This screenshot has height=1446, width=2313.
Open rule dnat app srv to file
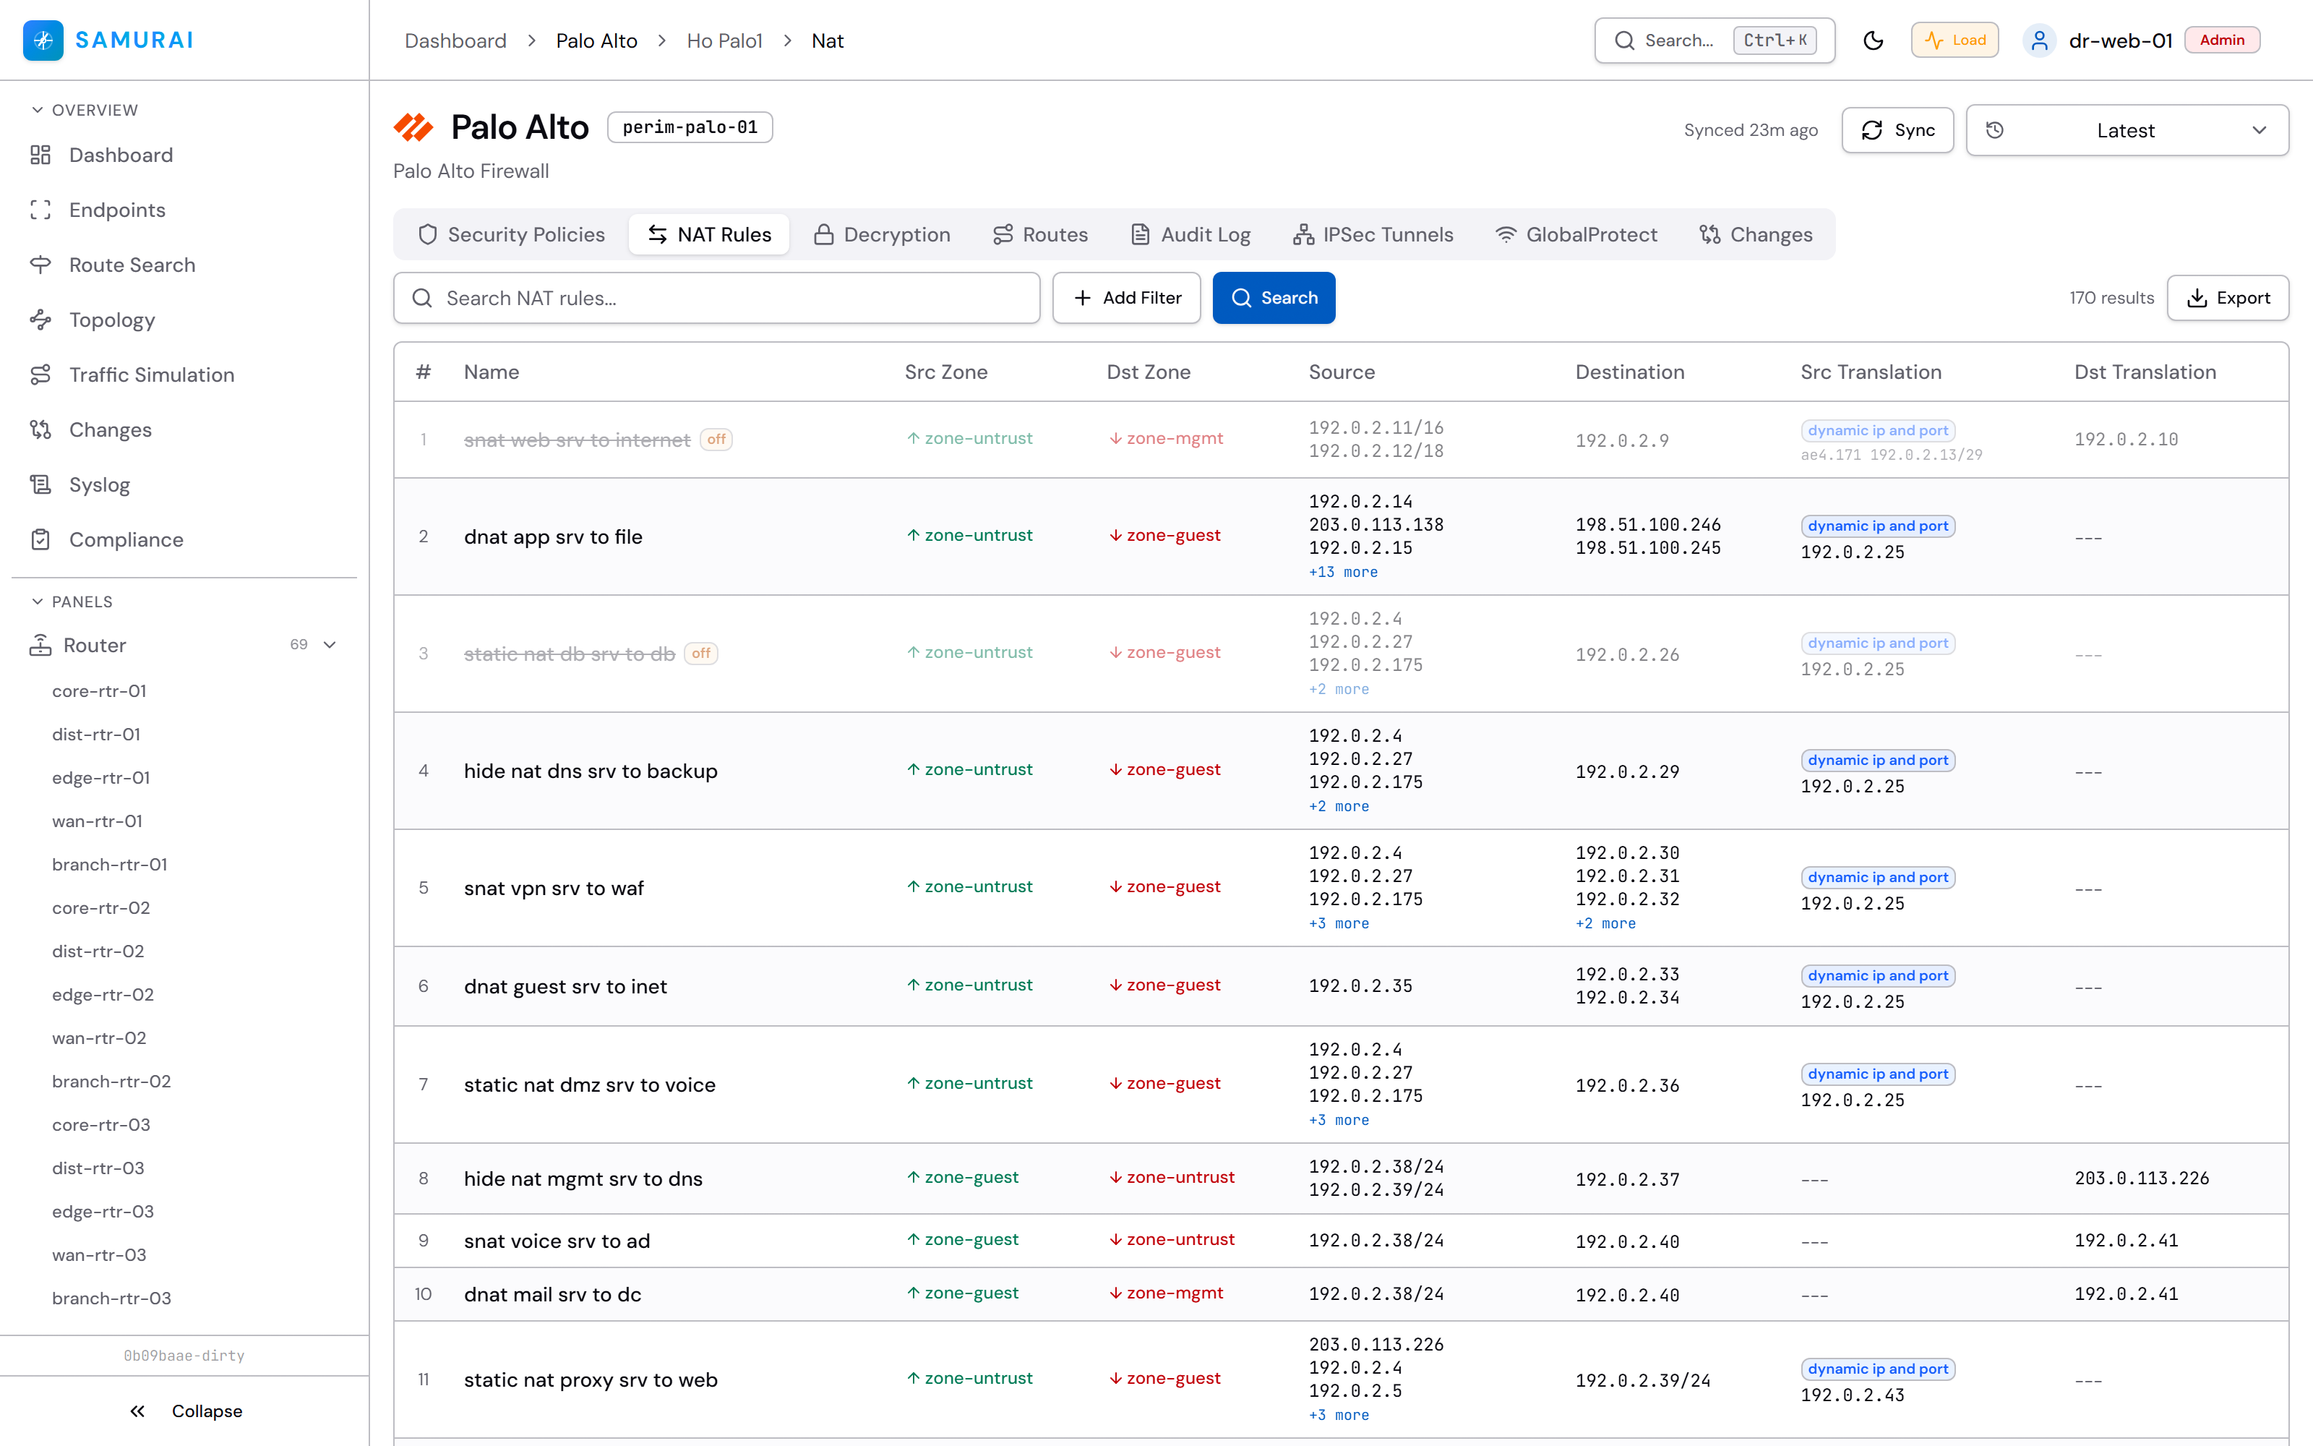554,536
